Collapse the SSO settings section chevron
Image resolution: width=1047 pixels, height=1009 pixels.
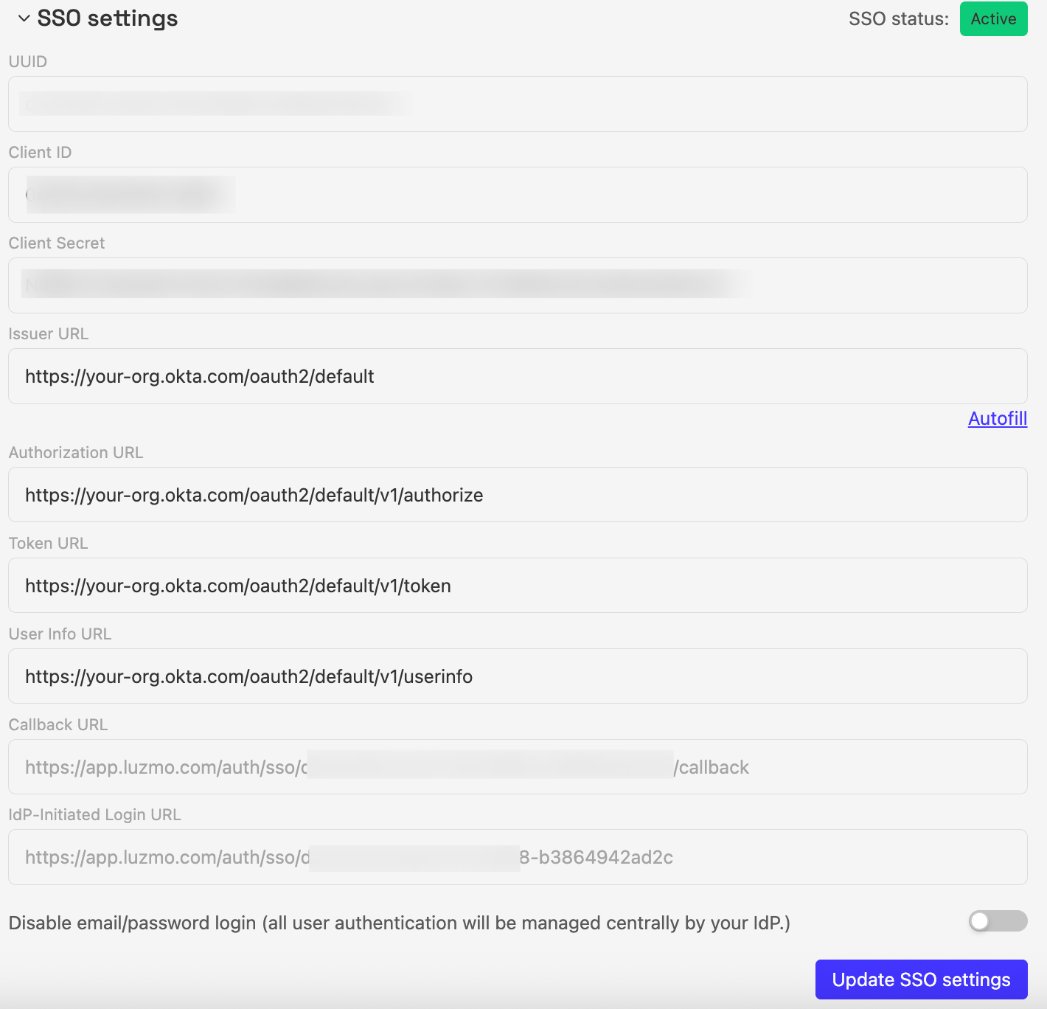tap(24, 18)
